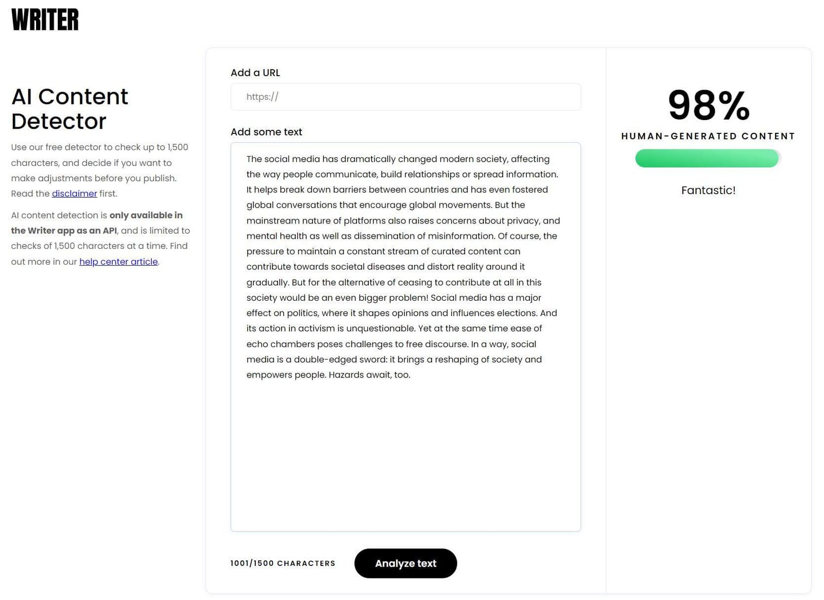Open the disclaimer link
This screenshot has width=824, height=600.
coord(74,194)
